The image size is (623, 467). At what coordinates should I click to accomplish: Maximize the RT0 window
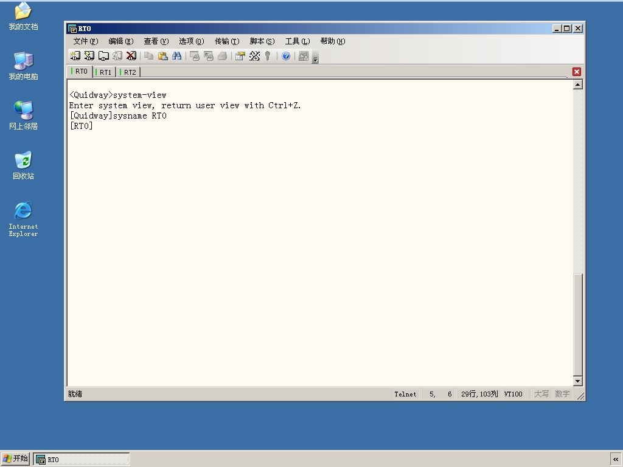tap(567, 29)
